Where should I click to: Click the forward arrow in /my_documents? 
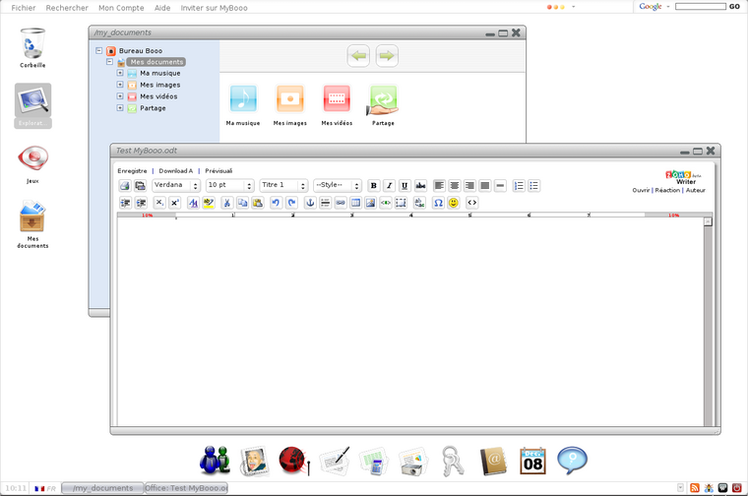click(x=387, y=56)
